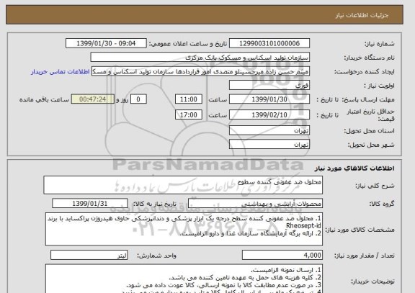This screenshot has width=415, height=293.
Task: Click the remaining days field showing 0
Action: (138, 99)
